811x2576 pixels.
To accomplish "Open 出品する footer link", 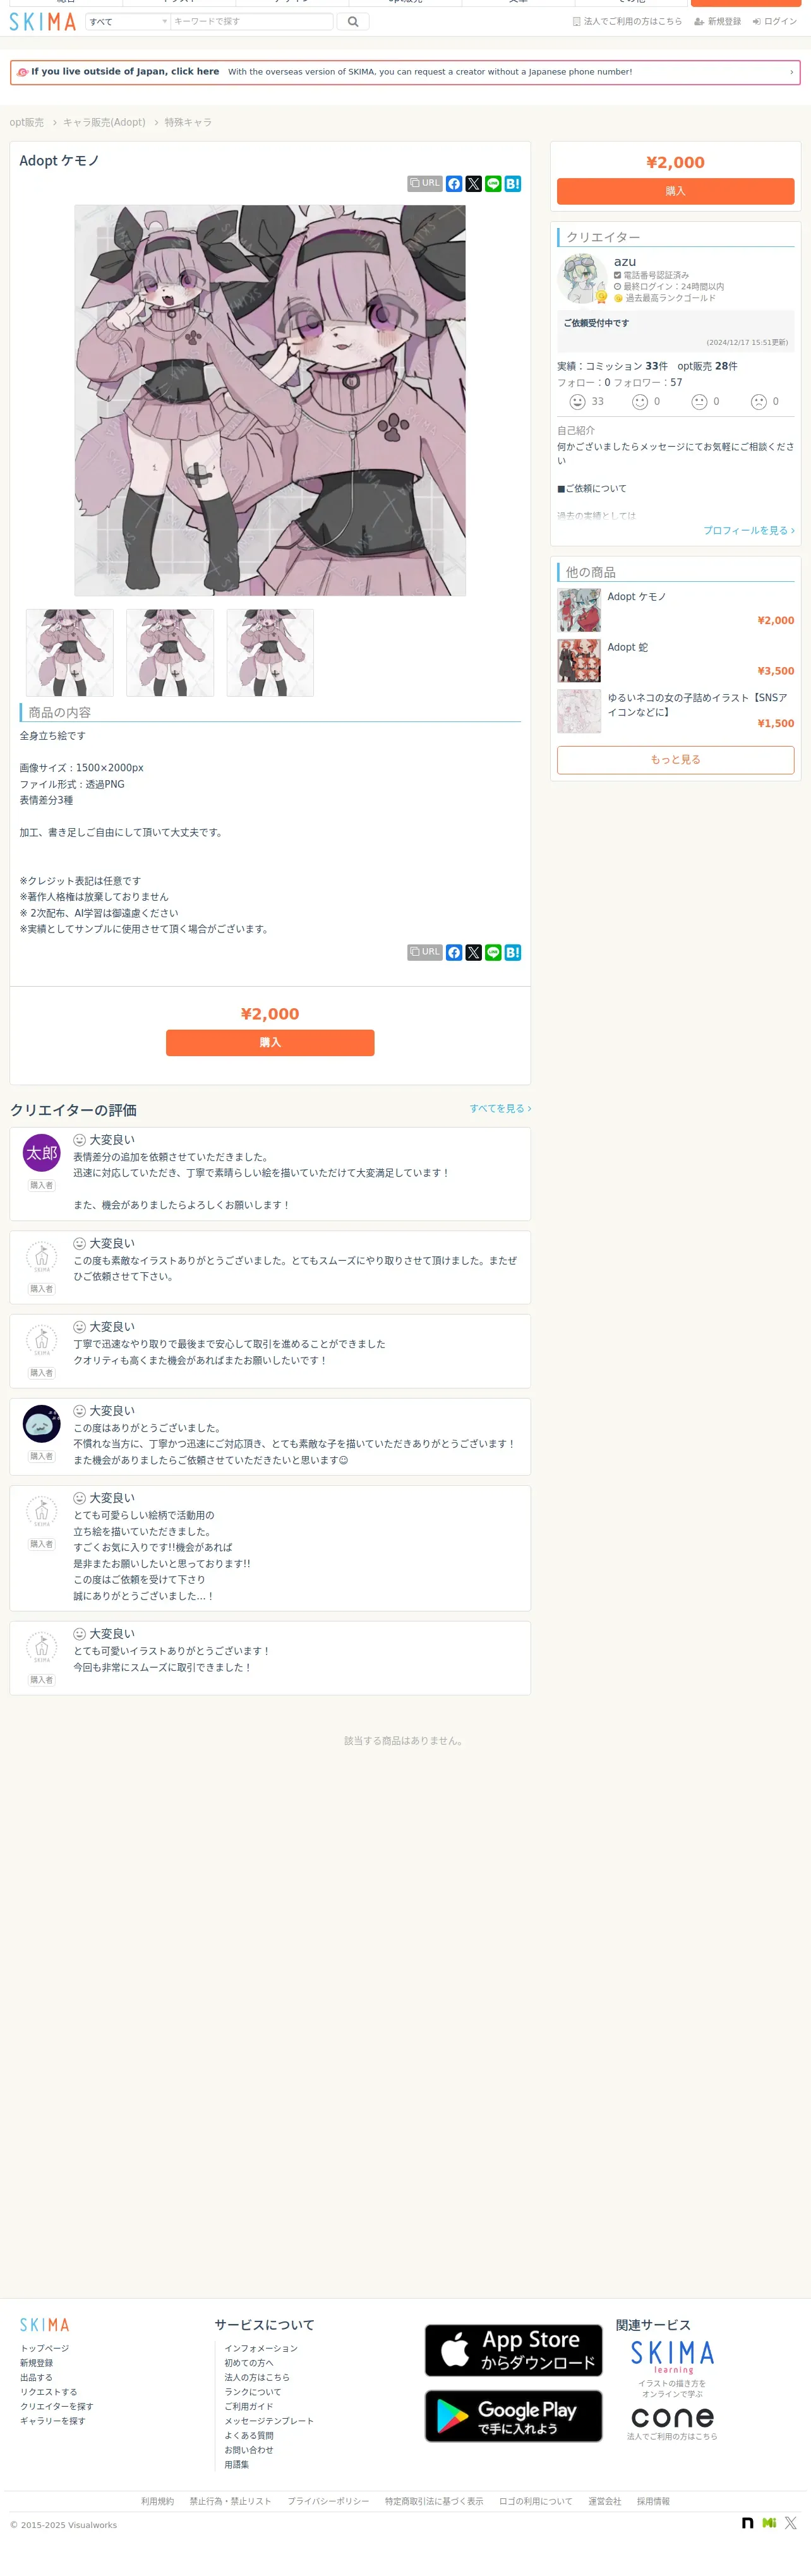I will pyautogui.click(x=36, y=2378).
